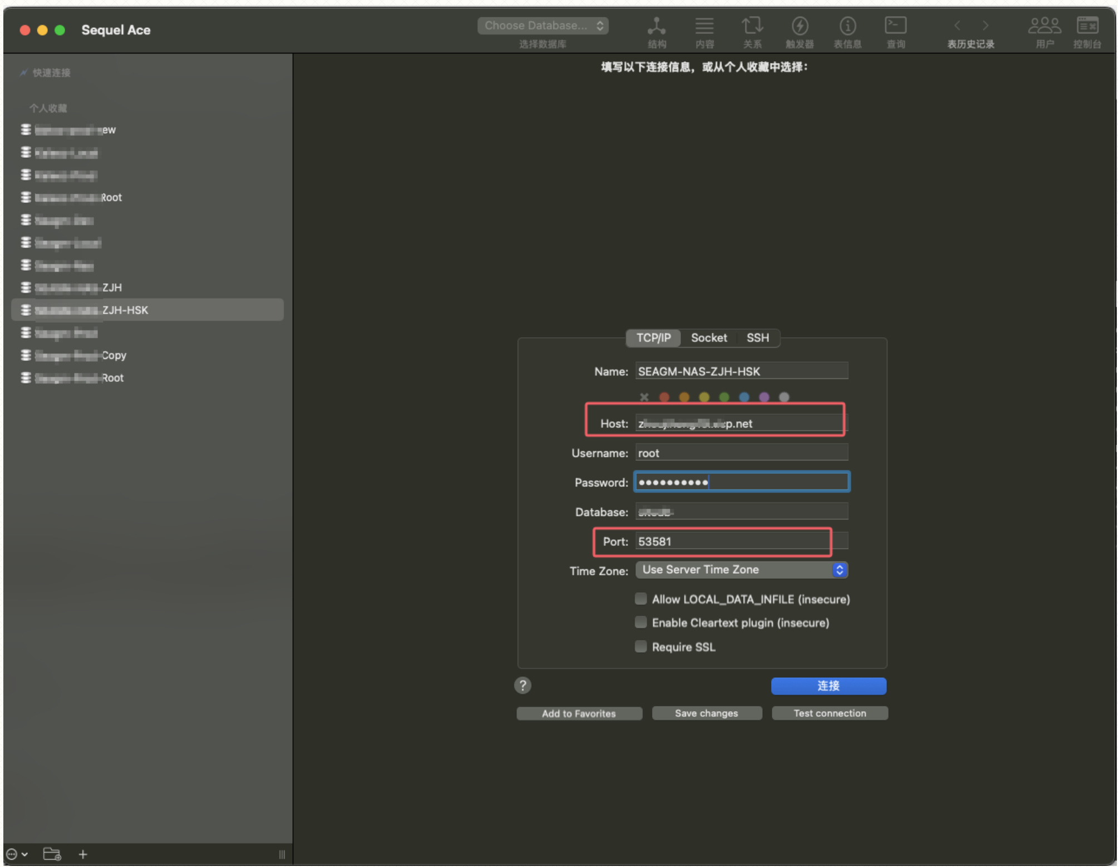
Task: Choose the purple connection color
Action: point(764,397)
